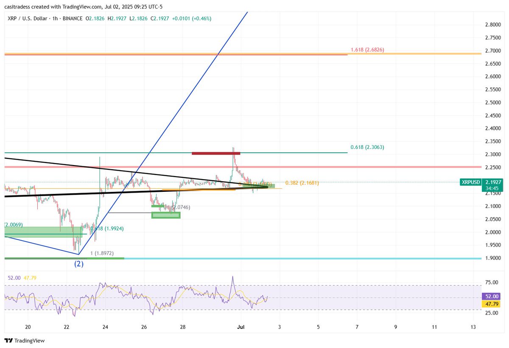Image resolution: width=509 pixels, height=348 pixels.
Task: Click date '24' on the time axis
Action: [105, 327]
